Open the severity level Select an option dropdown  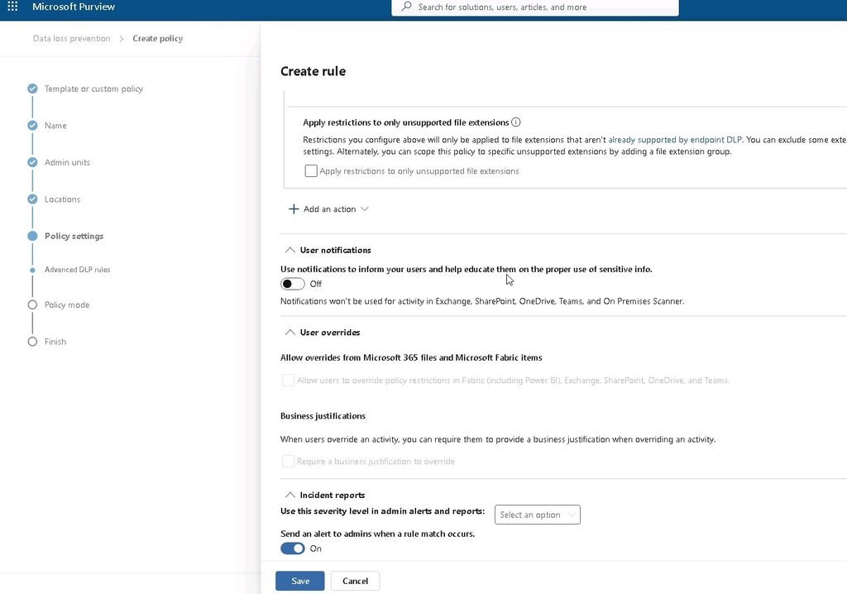coord(538,515)
